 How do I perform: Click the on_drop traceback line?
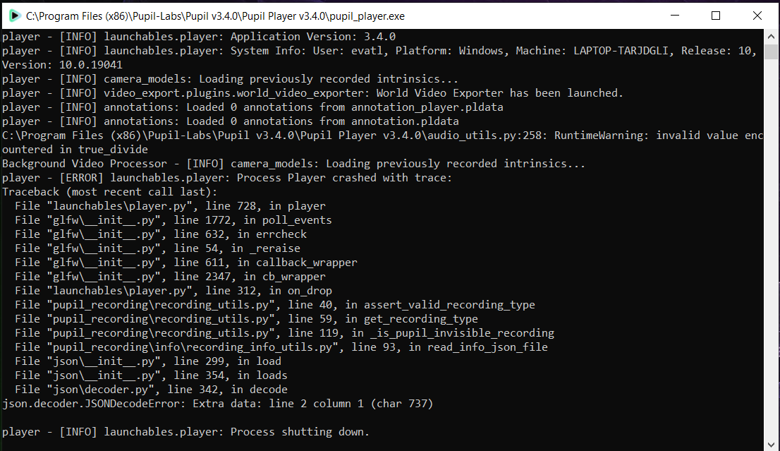173,291
